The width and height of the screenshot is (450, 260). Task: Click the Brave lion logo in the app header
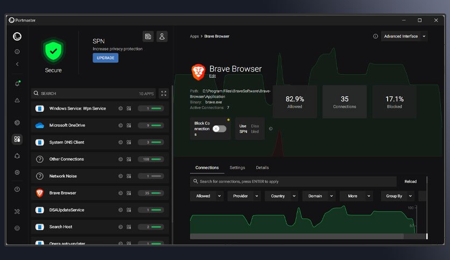tap(198, 72)
